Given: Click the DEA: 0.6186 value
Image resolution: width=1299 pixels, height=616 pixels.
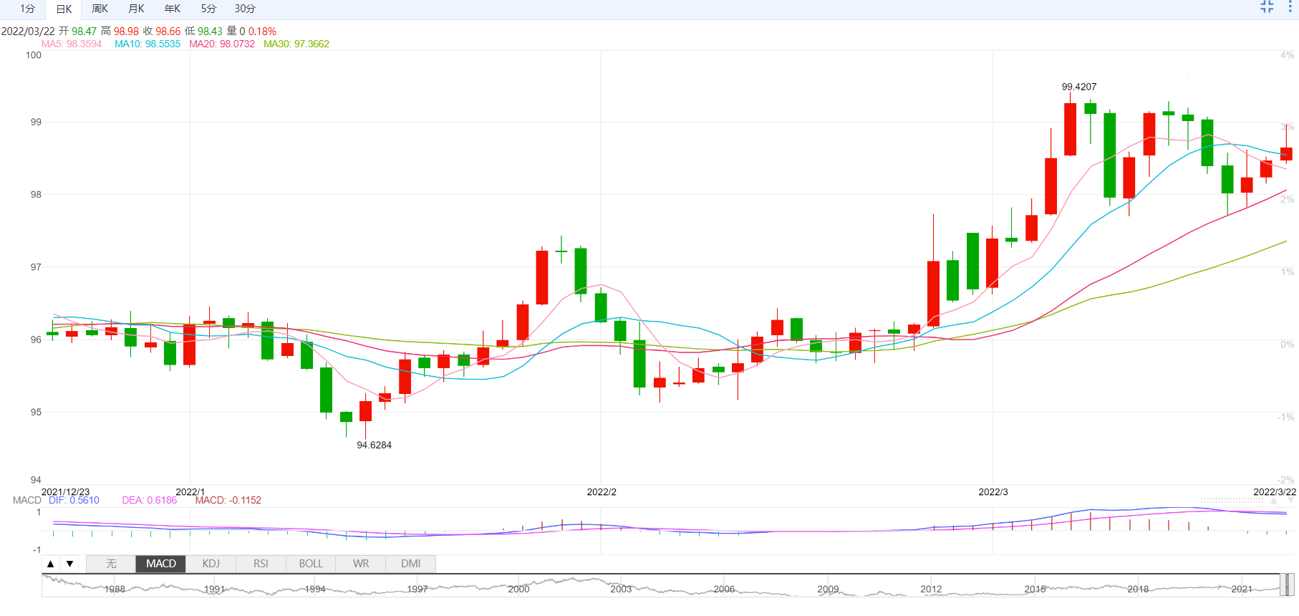Looking at the screenshot, I should [150, 500].
